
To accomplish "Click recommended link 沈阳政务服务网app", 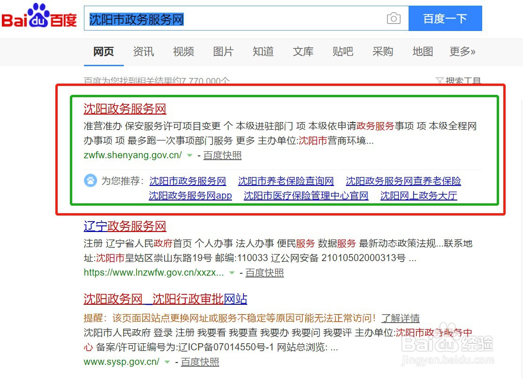I will [x=190, y=195].
